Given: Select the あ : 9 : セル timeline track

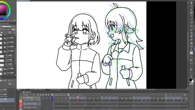Looking at the screenshot, I should point(32,107).
